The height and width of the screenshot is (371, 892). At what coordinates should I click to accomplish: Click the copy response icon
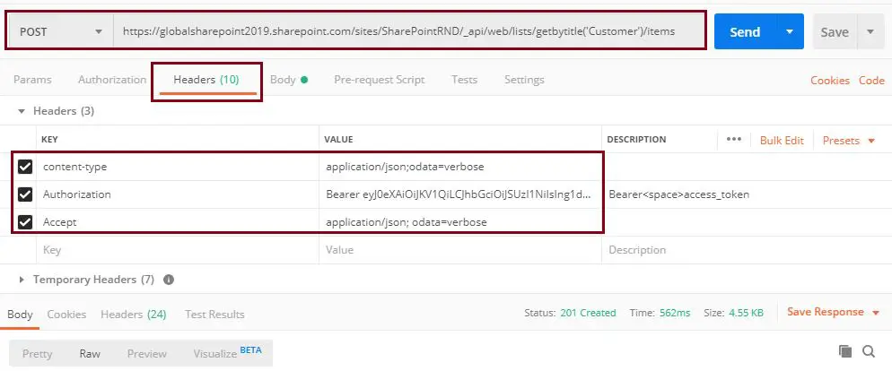point(845,351)
